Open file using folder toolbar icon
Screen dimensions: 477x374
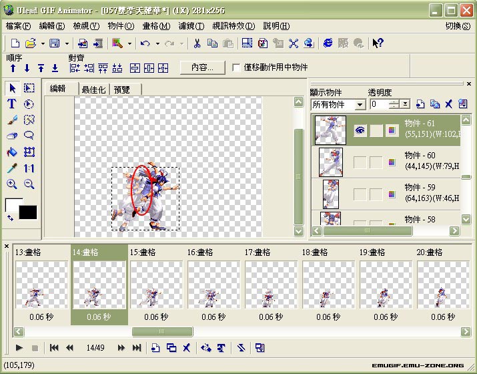pos(31,43)
